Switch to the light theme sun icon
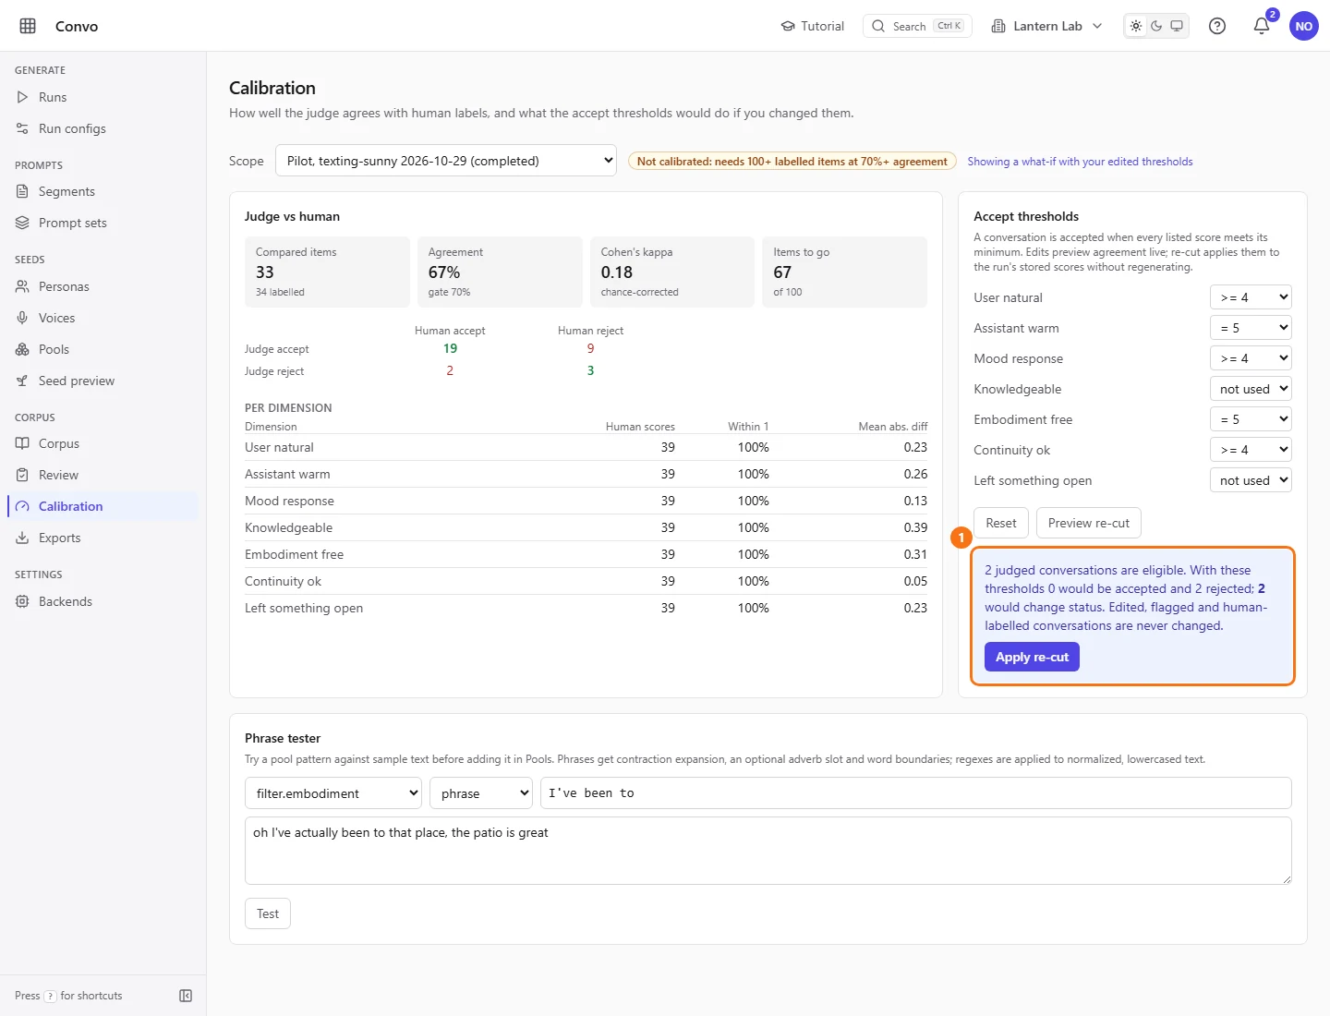This screenshot has width=1330, height=1016. tap(1136, 26)
